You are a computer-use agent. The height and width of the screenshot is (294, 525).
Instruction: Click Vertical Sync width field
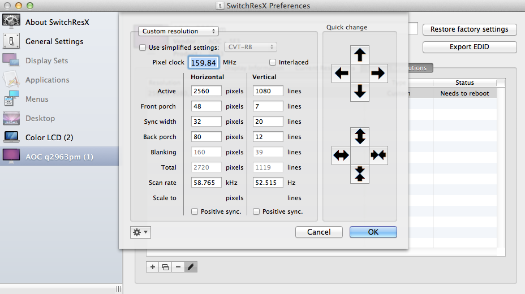pyautogui.click(x=268, y=122)
